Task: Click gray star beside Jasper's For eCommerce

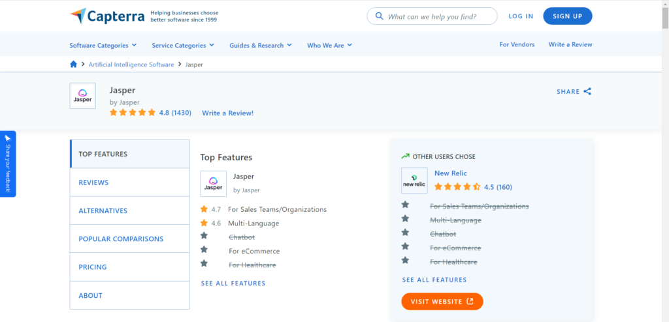Action: (x=204, y=249)
